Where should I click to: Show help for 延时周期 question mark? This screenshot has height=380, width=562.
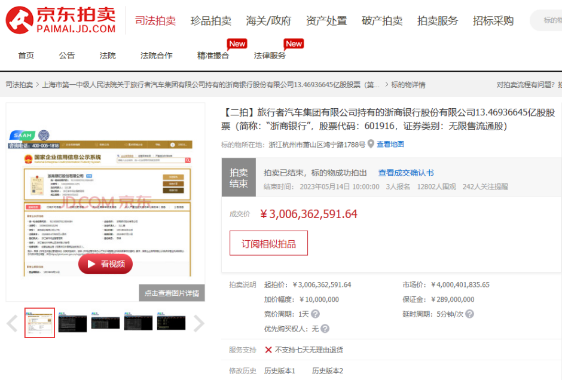click(469, 314)
